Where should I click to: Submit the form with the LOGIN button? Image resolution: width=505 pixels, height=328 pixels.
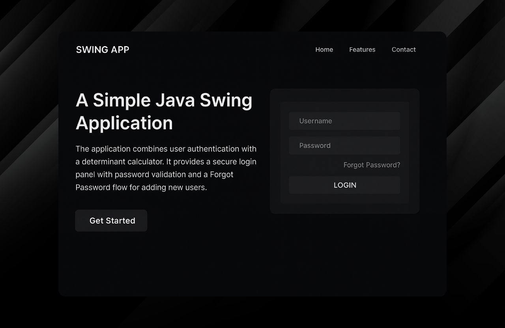click(344, 185)
